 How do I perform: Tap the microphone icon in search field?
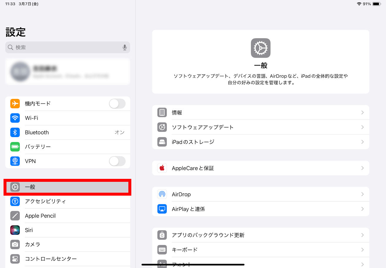click(125, 47)
